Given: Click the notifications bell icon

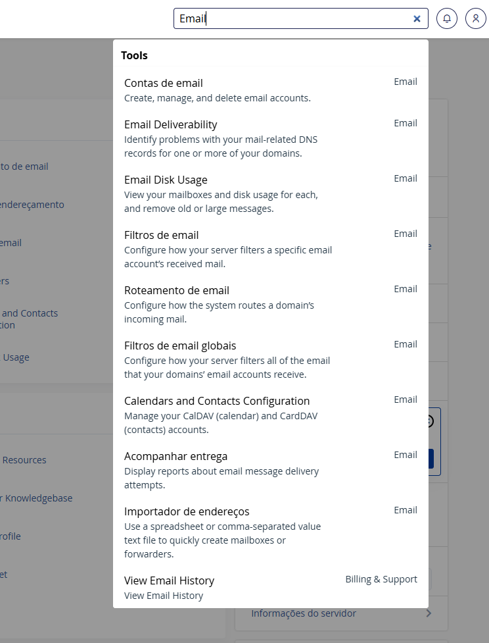Looking at the screenshot, I should point(447,18).
